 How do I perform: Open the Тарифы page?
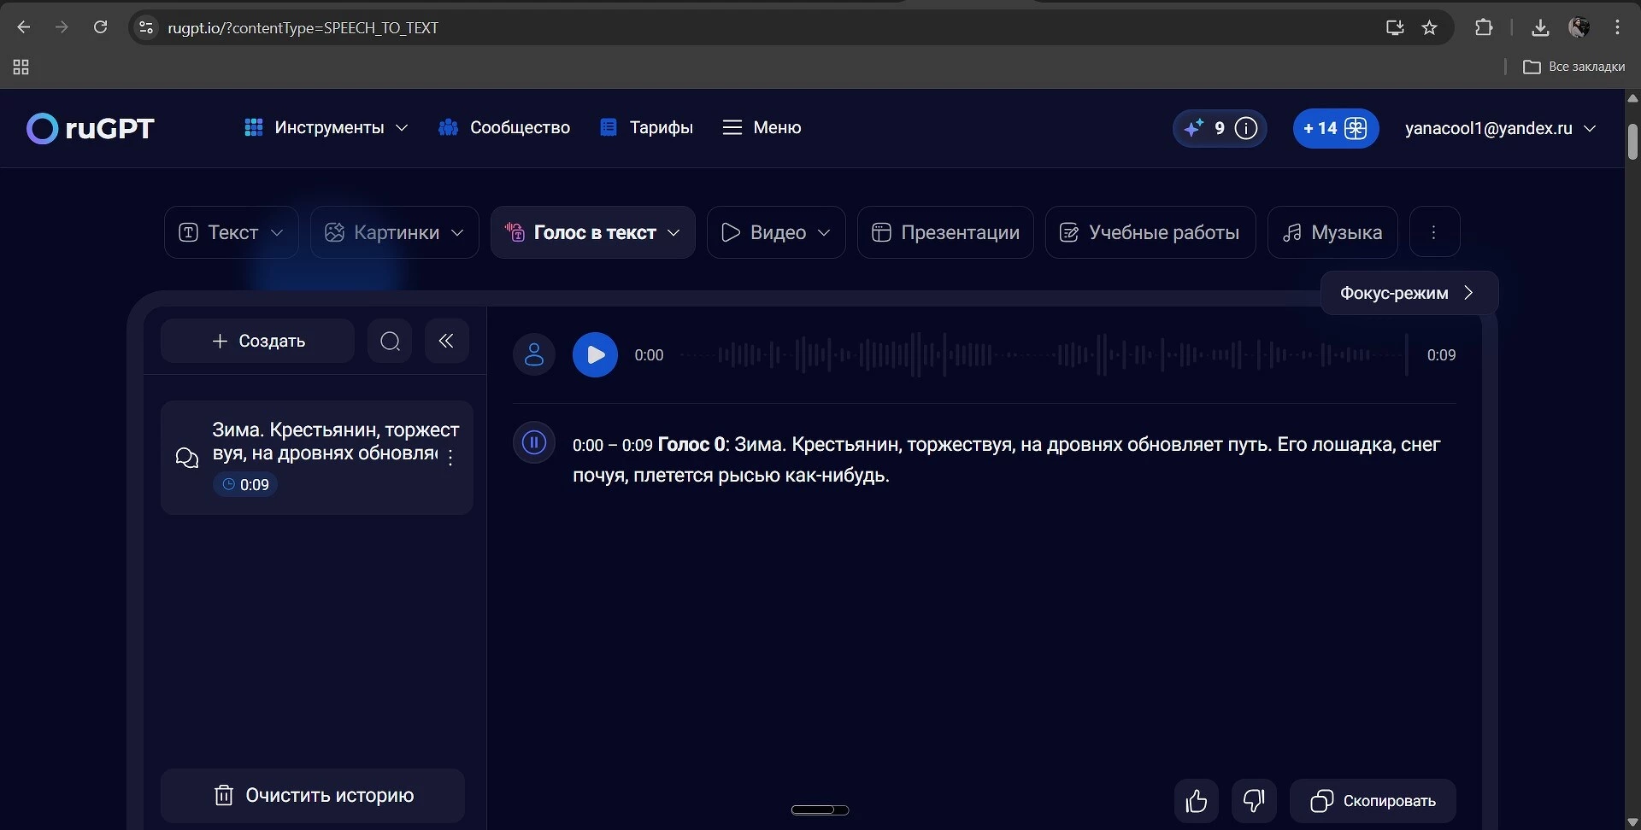point(647,128)
